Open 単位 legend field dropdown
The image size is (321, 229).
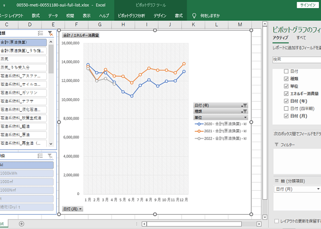point(245,117)
